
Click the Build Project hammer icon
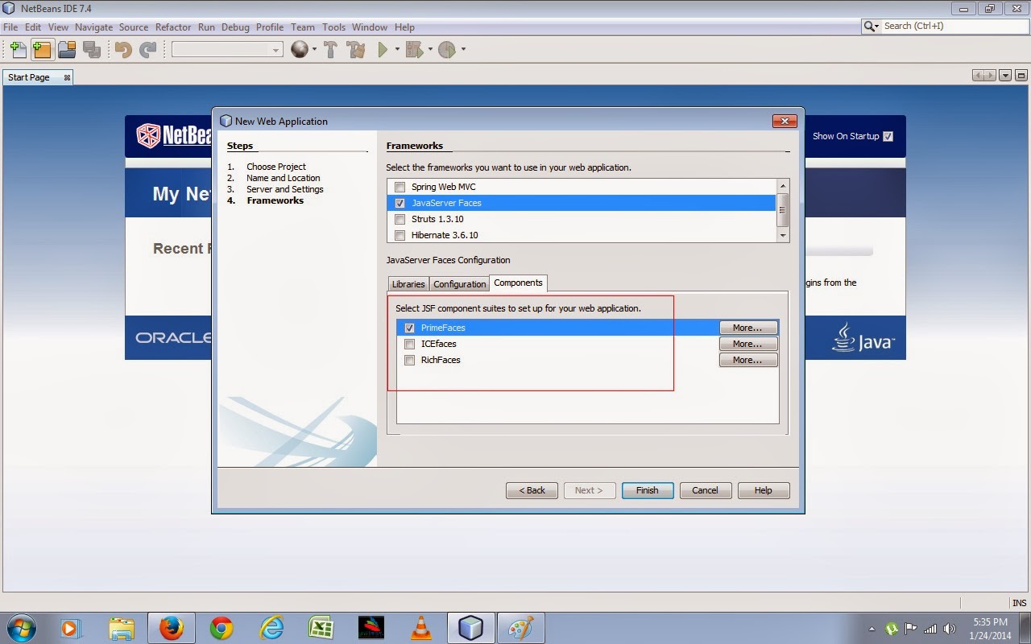pyautogui.click(x=330, y=50)
